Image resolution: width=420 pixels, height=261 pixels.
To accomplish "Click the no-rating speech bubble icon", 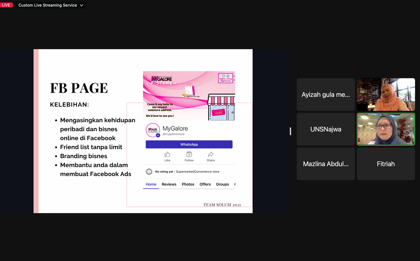I will [x=149, y=172].
